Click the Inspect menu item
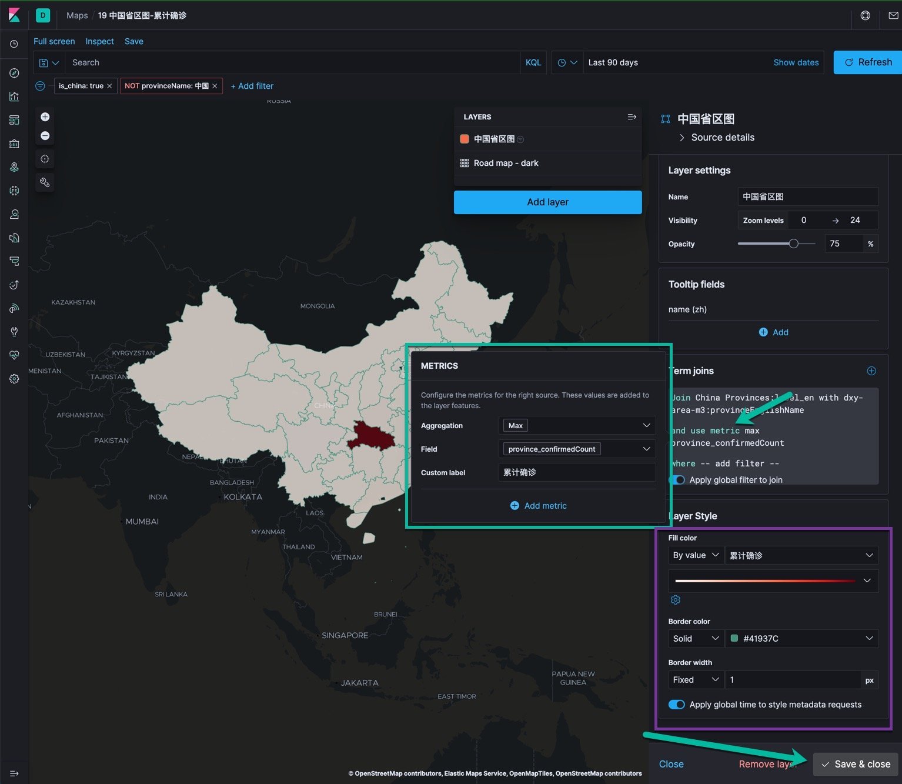This screenshot has width=902, height=784. point(99,41)
